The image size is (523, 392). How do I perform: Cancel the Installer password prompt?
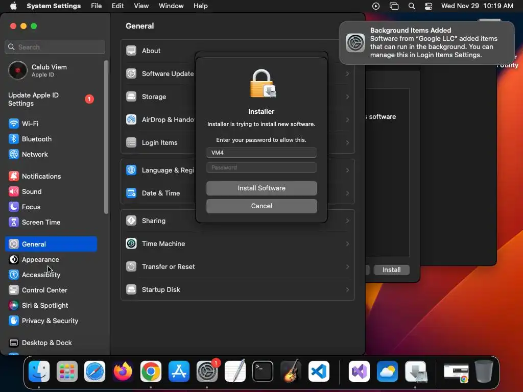(261, 206)
